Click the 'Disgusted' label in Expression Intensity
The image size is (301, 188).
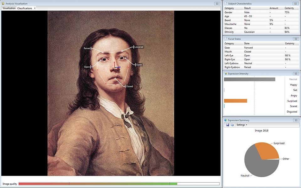(292, 112)
